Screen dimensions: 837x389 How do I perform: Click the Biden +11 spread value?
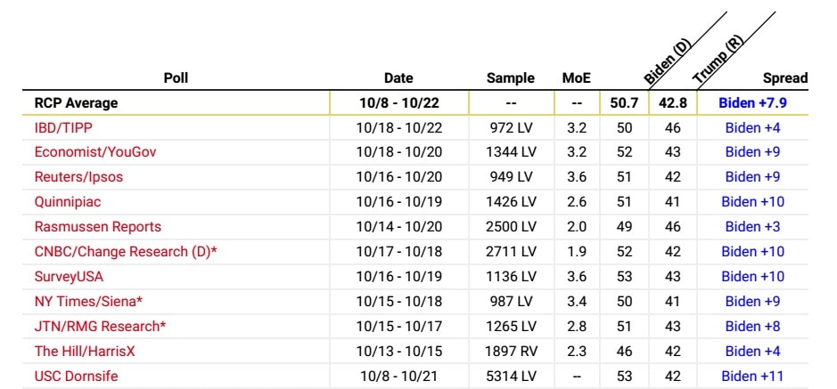752,377
